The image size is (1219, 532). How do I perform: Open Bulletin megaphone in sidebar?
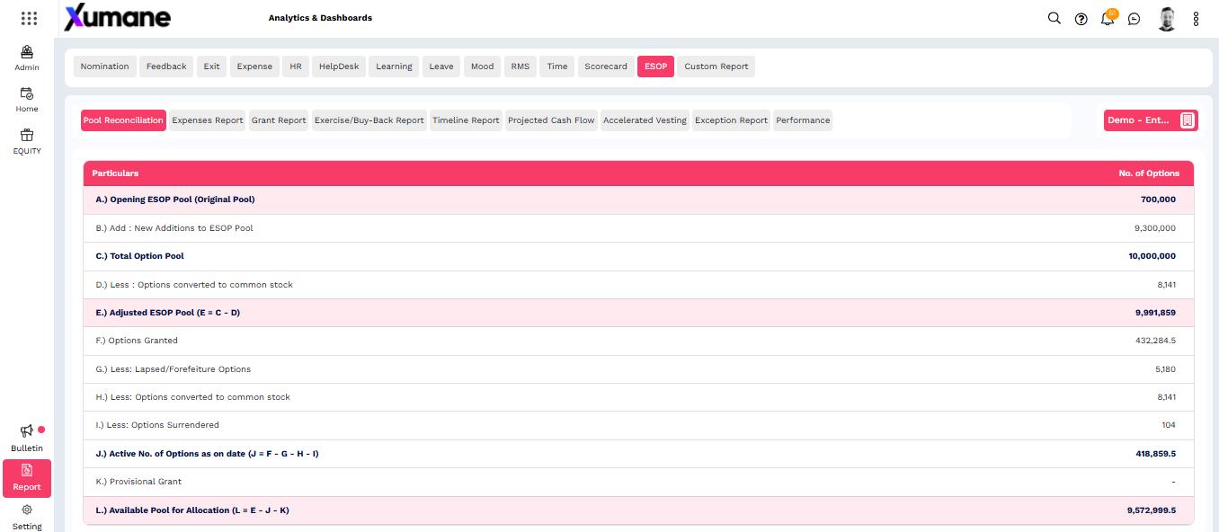pyautogui.click(x=27, y=438)
